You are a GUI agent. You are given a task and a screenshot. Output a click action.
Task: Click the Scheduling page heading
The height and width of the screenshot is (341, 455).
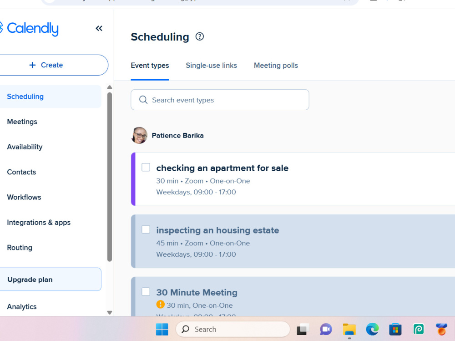pos(160,37)
